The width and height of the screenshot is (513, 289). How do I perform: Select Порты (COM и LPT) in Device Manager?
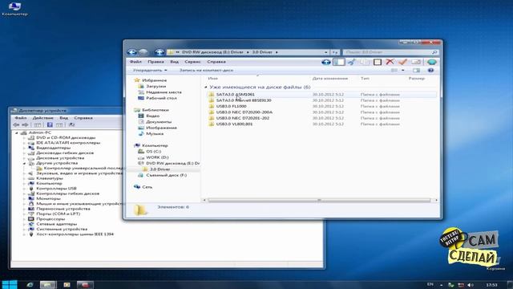pyautogui.click(x=59, y=214)
